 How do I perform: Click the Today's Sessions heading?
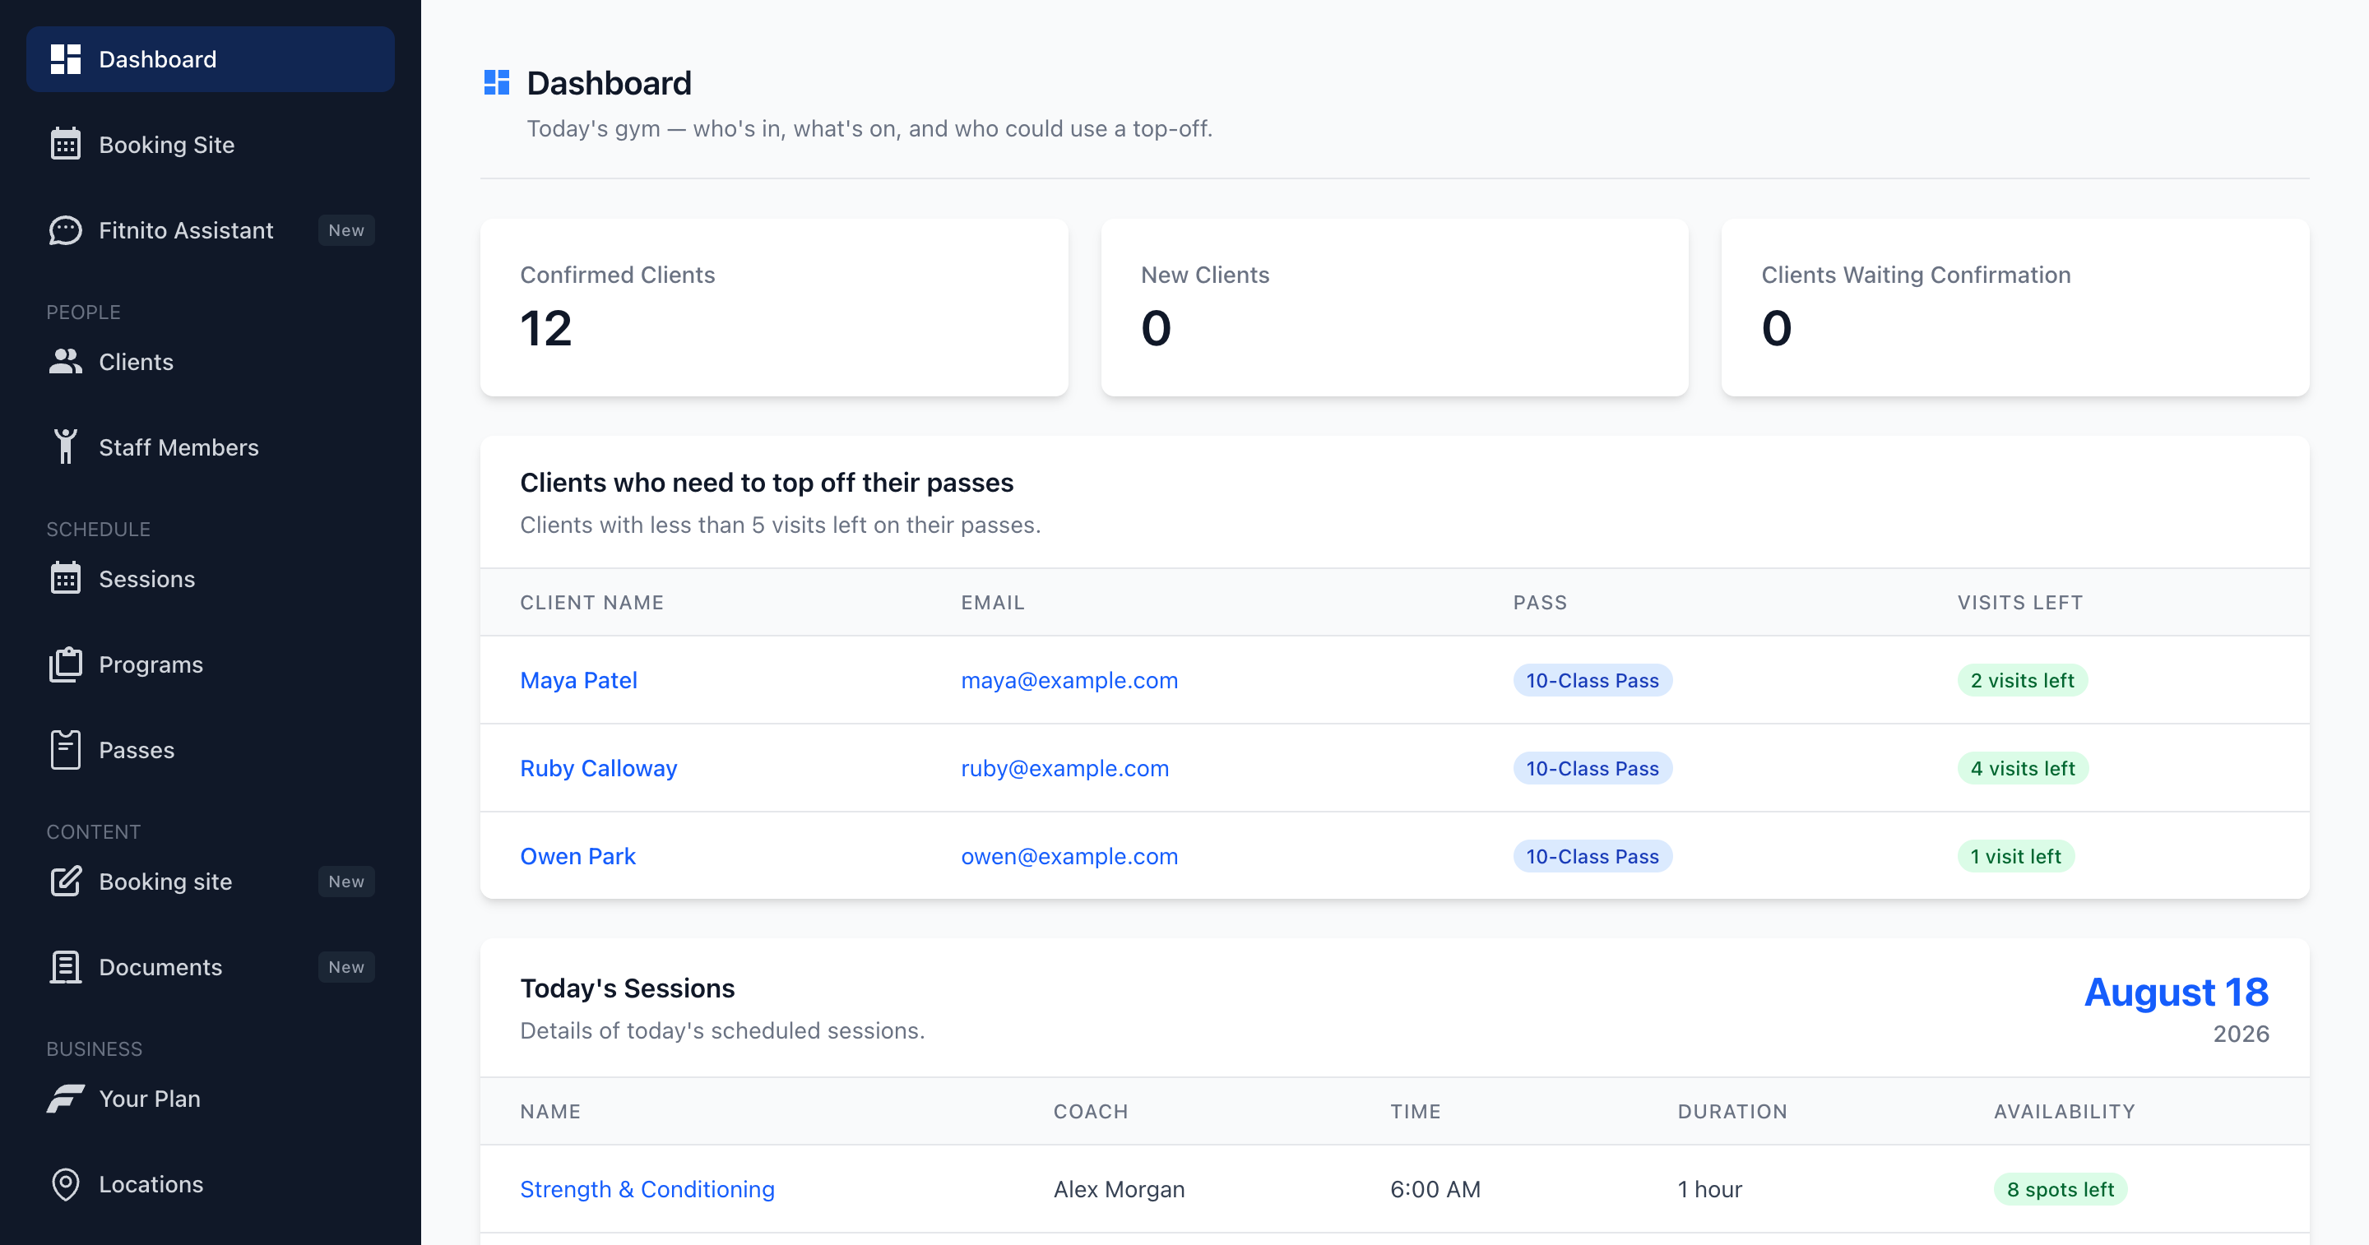coord(627,988)
